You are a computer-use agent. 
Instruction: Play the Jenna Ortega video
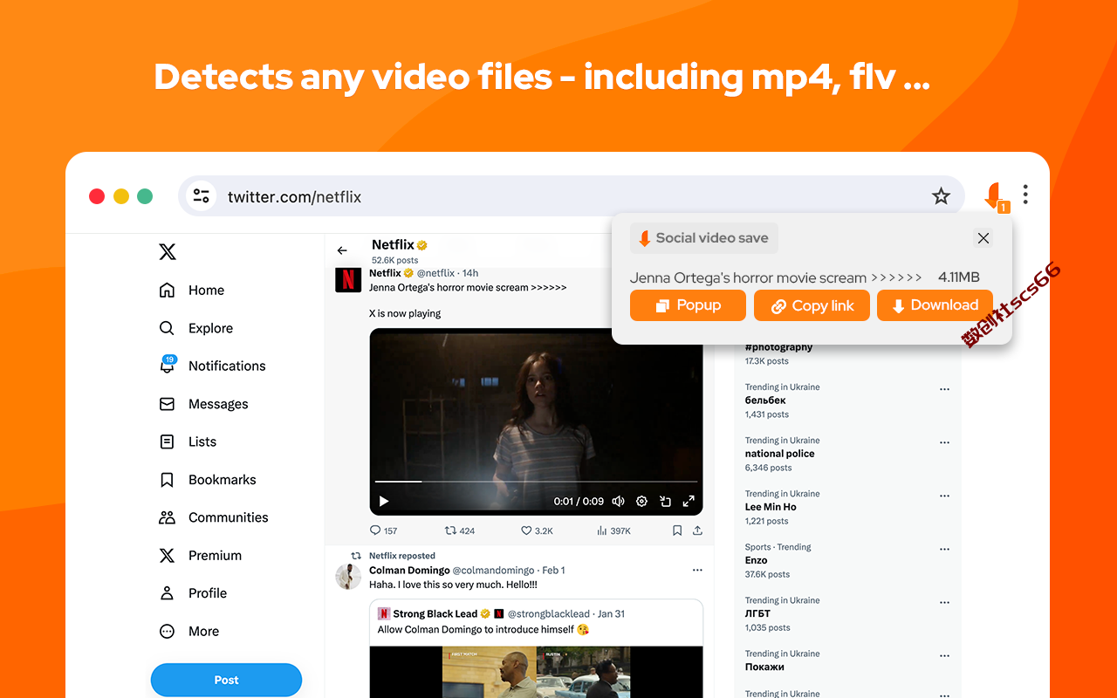(384, 501)
